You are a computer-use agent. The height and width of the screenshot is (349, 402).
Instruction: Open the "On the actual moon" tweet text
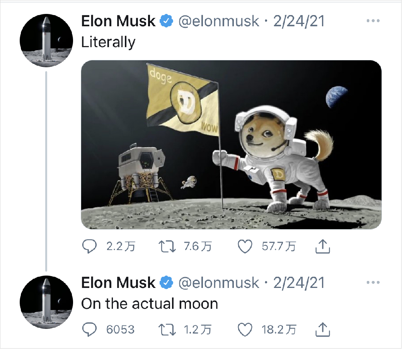[x=150, y=304]
